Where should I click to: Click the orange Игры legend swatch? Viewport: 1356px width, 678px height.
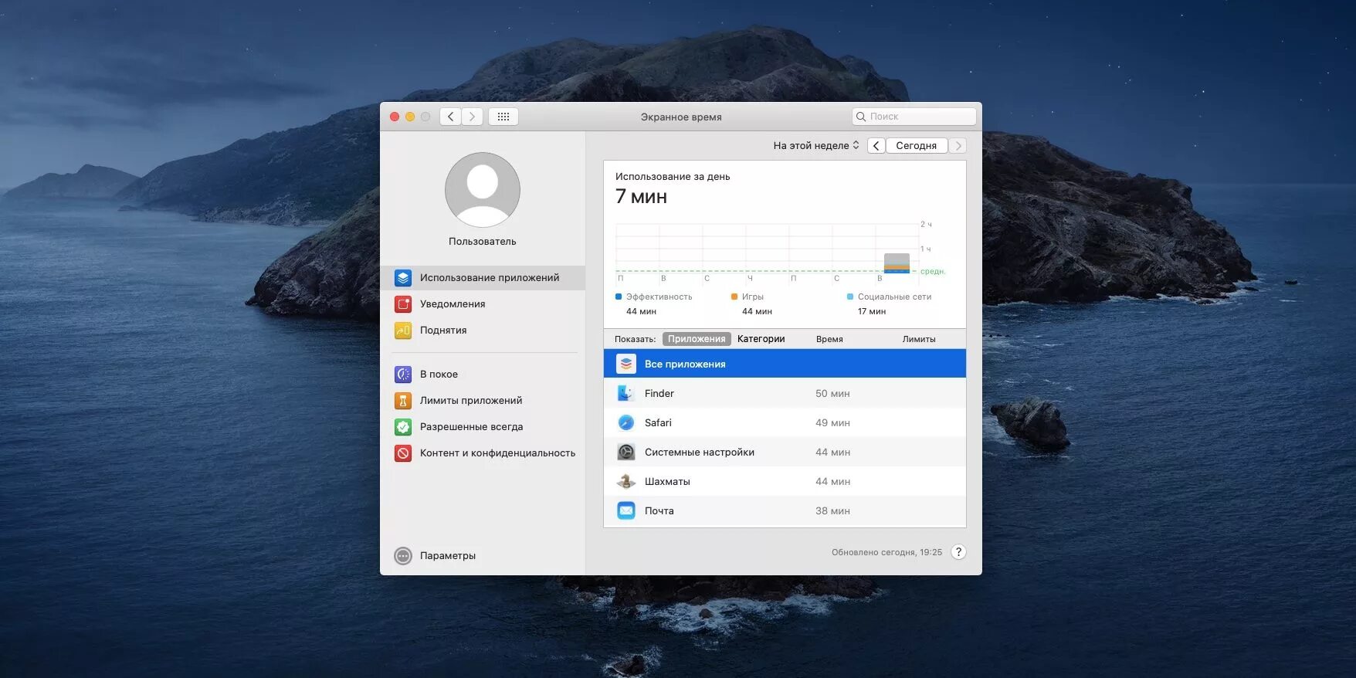734,297
